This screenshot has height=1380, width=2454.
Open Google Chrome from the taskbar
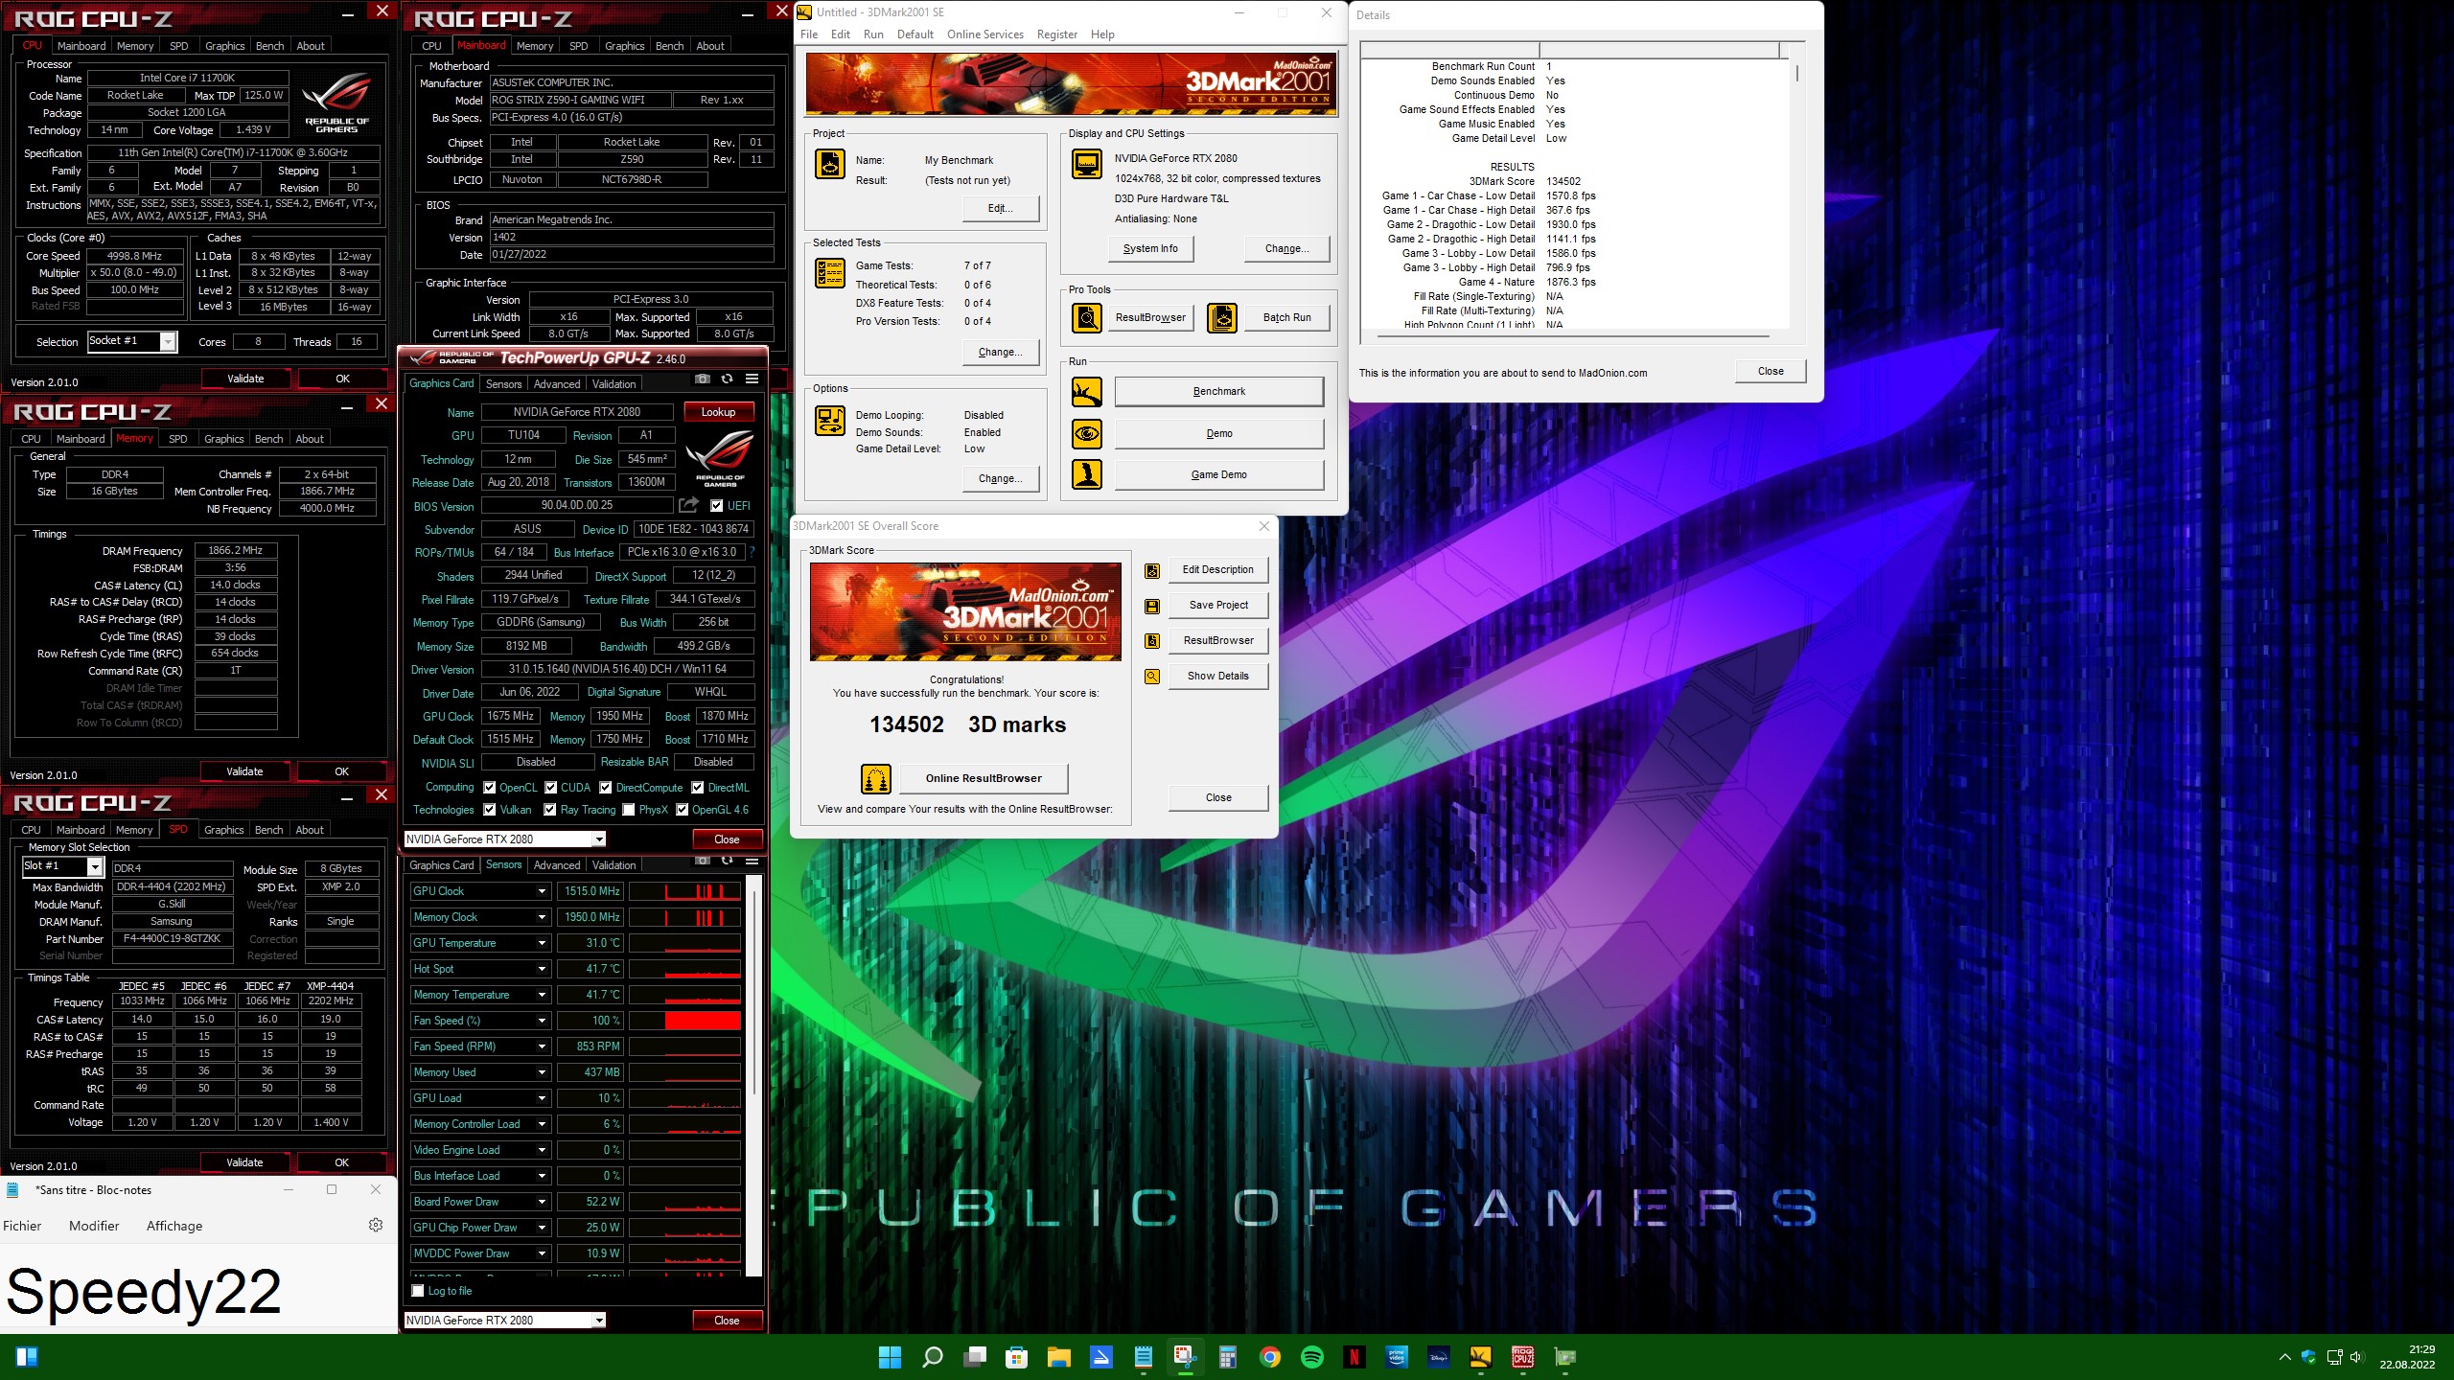click(1269, 1356)
